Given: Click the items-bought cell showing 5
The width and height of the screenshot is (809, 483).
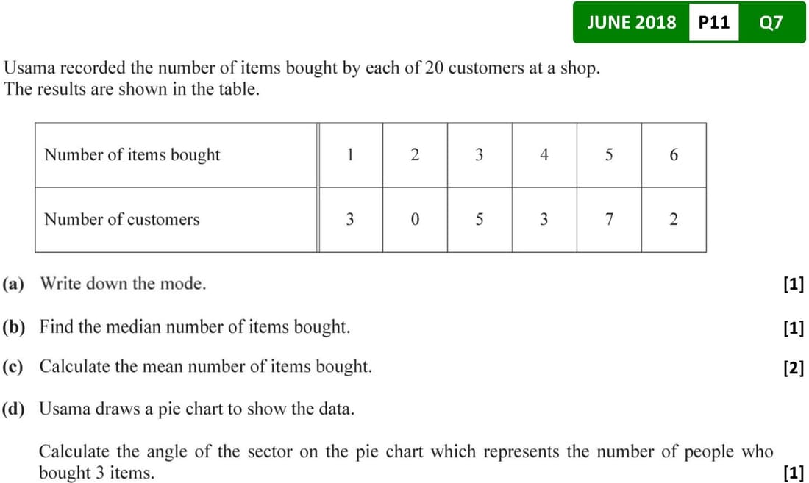Looking at the screenshot, I should point(609,155).
